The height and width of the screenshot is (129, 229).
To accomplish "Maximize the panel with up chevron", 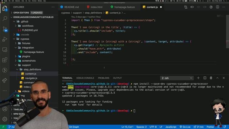I will pos(218,78).
